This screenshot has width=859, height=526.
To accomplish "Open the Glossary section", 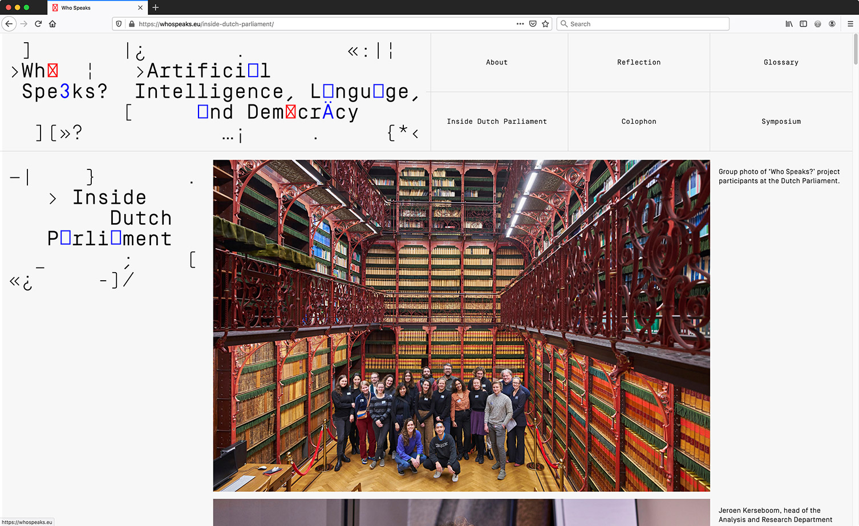I will point(781,62).
